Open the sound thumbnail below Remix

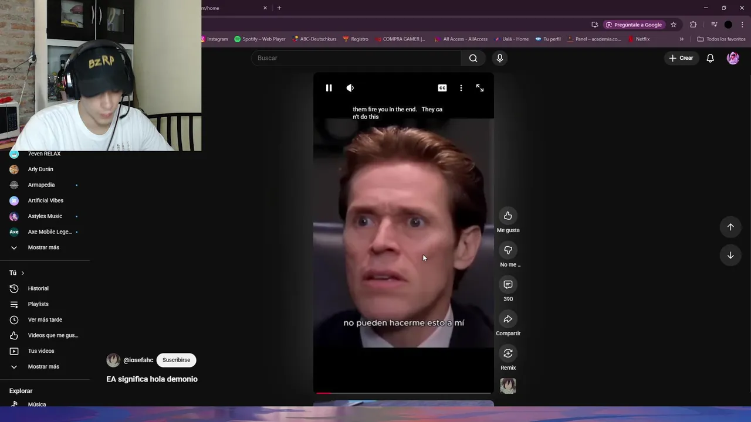508,386
